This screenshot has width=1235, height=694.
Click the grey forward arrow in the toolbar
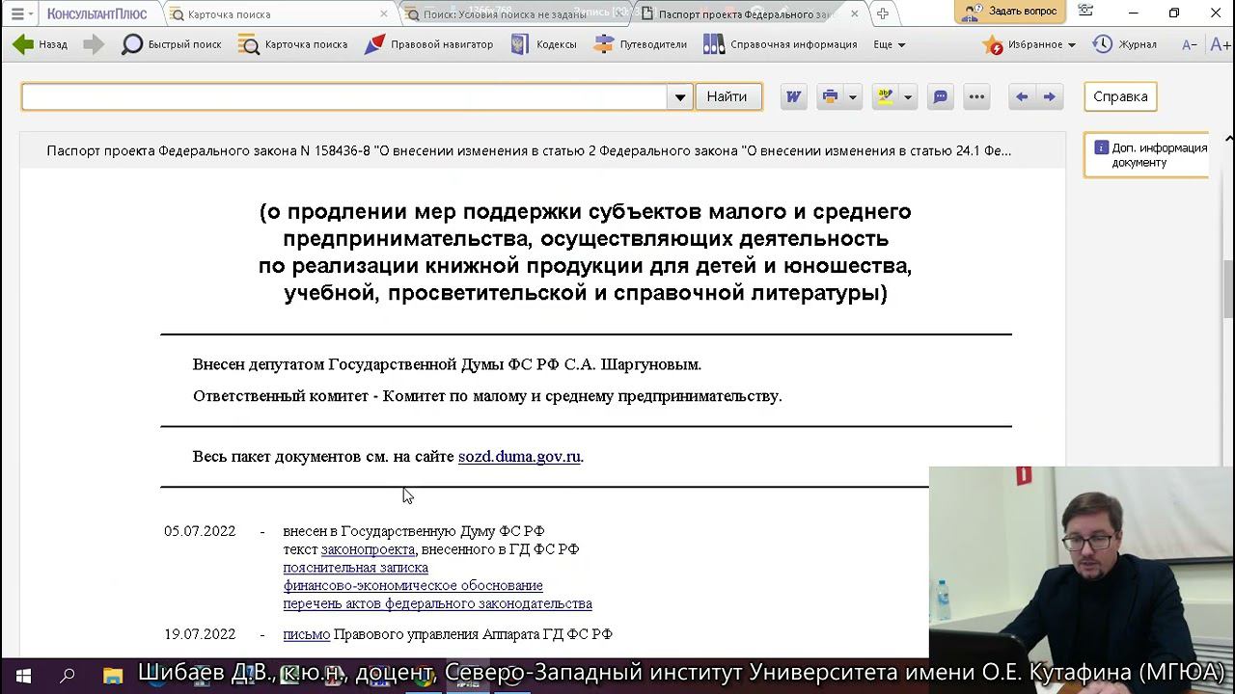pyautogui.click(x=94, y=44)
